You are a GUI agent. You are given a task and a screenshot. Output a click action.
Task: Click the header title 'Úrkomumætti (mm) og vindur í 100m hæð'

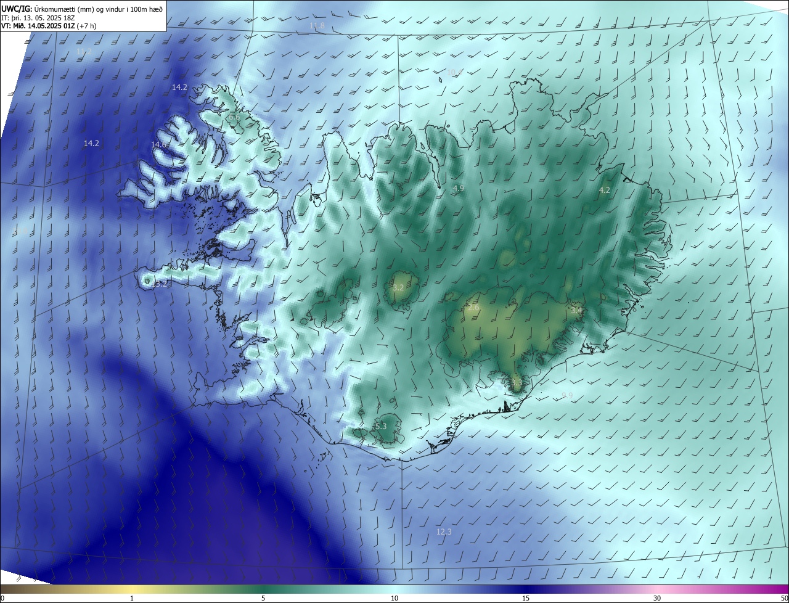point(99,9)
